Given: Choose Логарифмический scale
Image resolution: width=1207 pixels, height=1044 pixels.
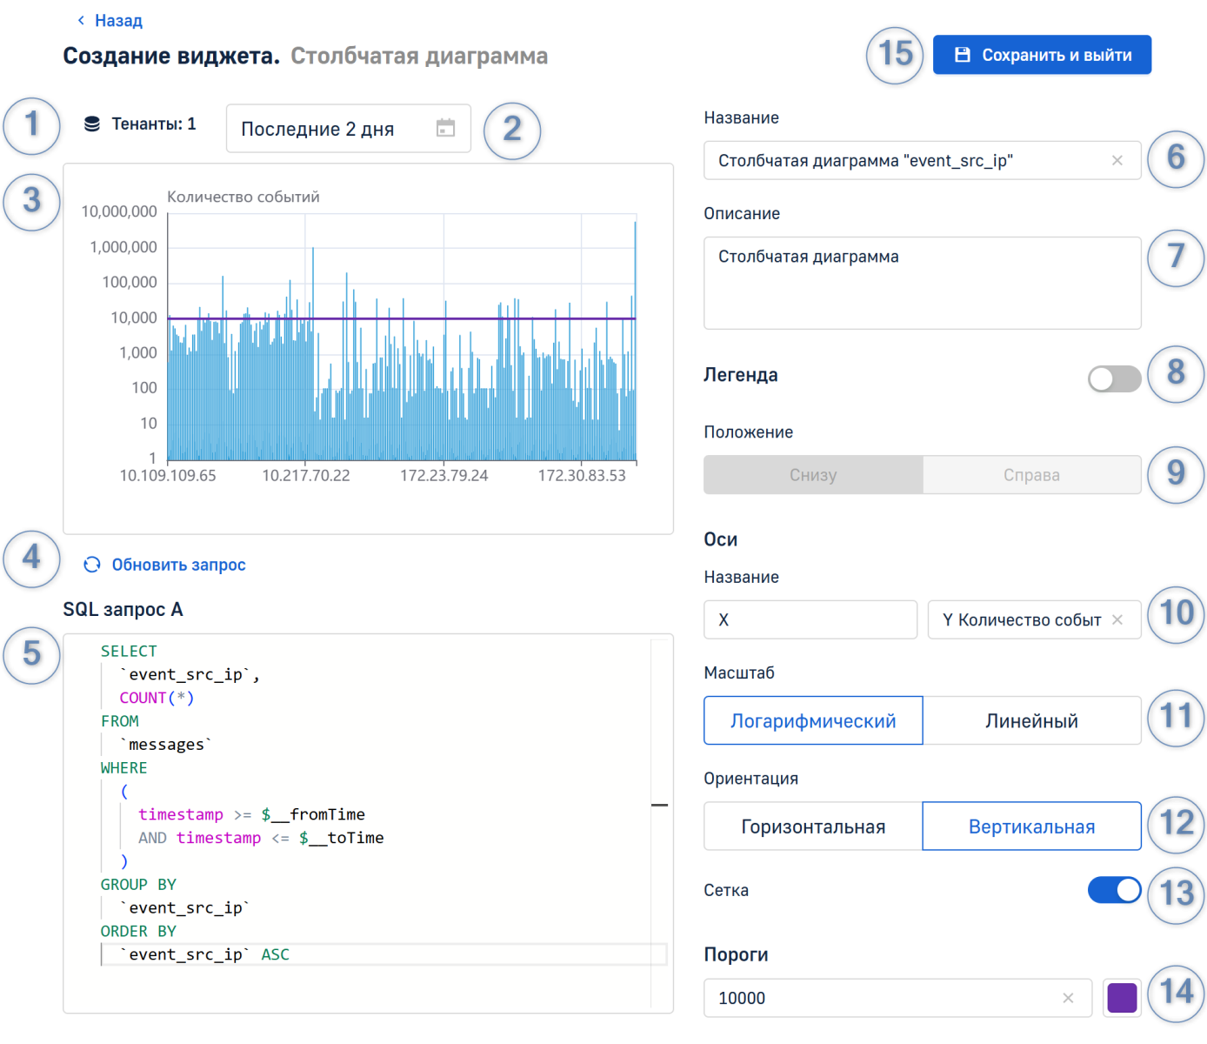Looking at the screenshot, I should point(813,721).
